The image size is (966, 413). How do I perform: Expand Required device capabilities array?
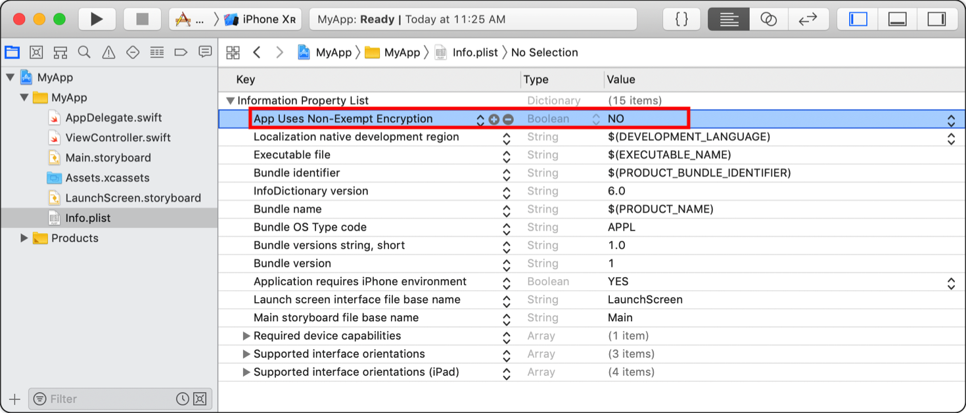(x=246, y=336)
